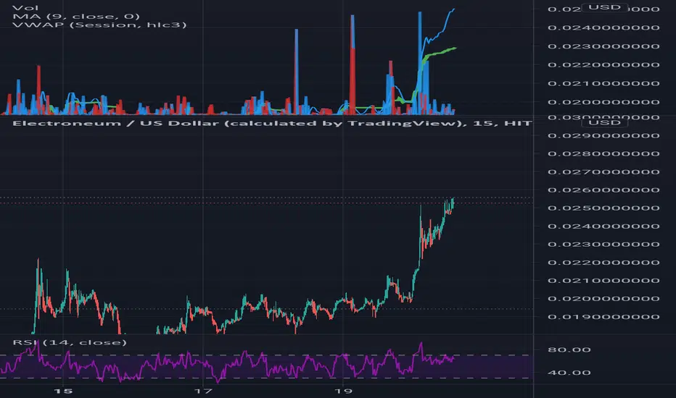Click 0.0210000000 on the Electroneum price pane axis
Viewport: 676px width, 398px height.
(603, 281)
